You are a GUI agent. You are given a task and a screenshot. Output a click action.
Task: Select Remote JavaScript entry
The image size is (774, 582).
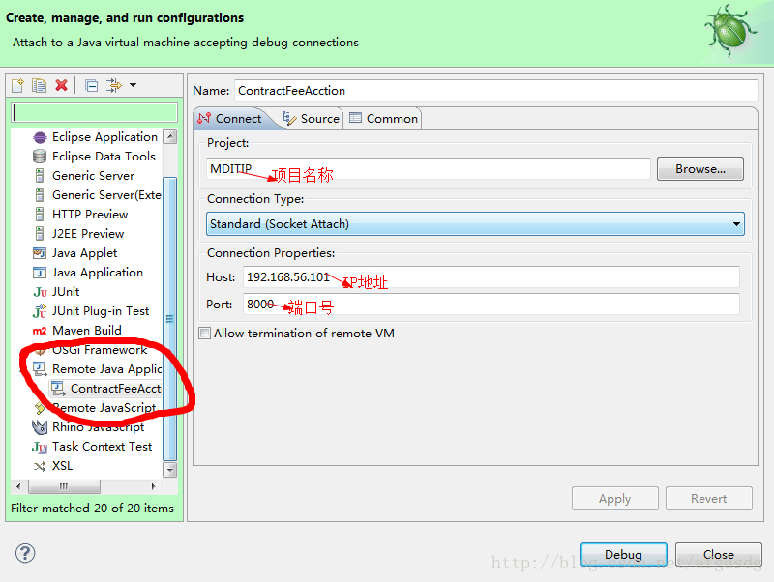pos(104,408)
